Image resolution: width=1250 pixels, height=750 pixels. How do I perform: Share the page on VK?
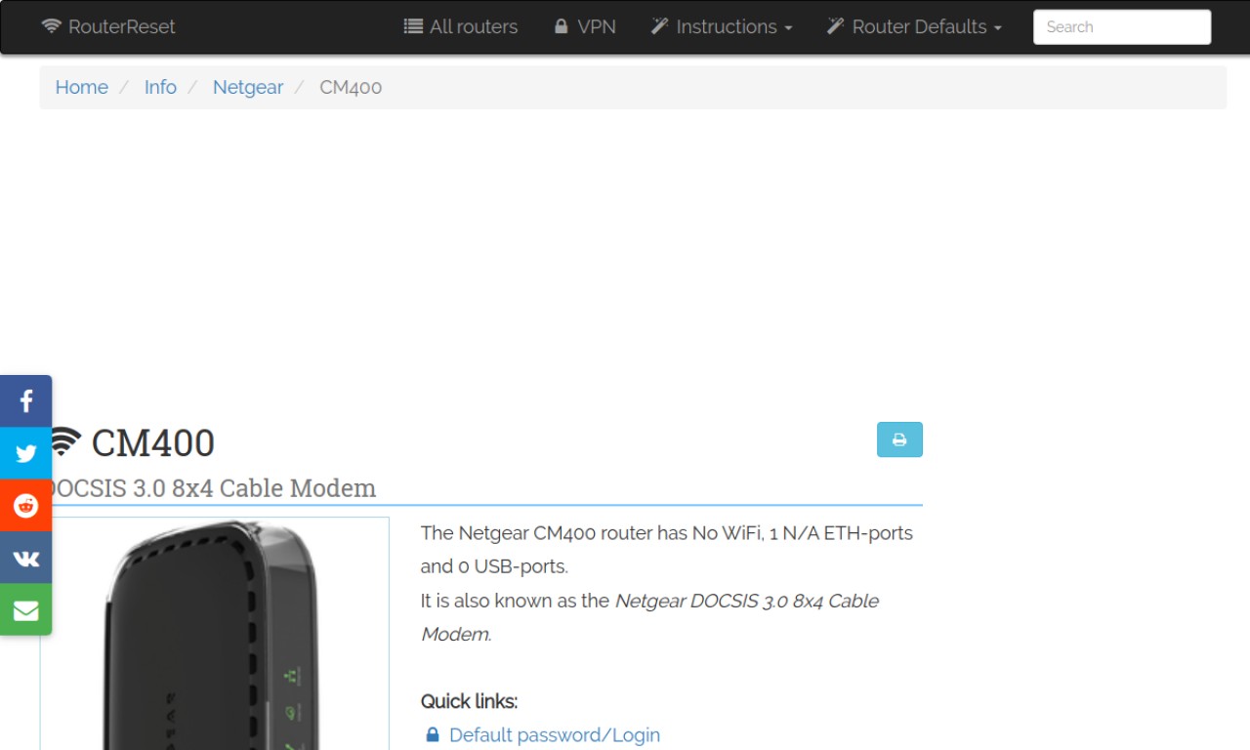[x=25, y=558]
